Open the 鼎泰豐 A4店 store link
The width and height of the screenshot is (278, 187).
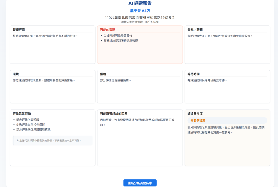[x=140, y=11]
